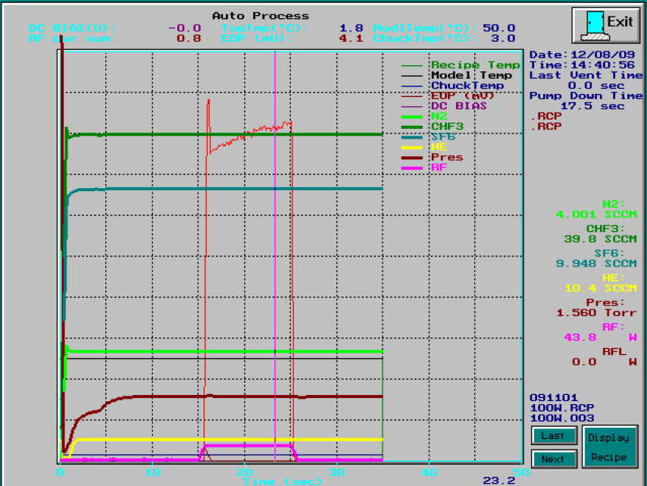Click the teal SF6 trace line
This screenshot has height=486, width=647.
(231, 189)
